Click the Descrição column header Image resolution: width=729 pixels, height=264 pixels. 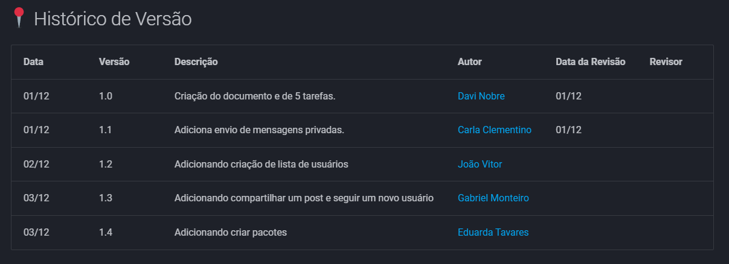click(x=196, y=61)
